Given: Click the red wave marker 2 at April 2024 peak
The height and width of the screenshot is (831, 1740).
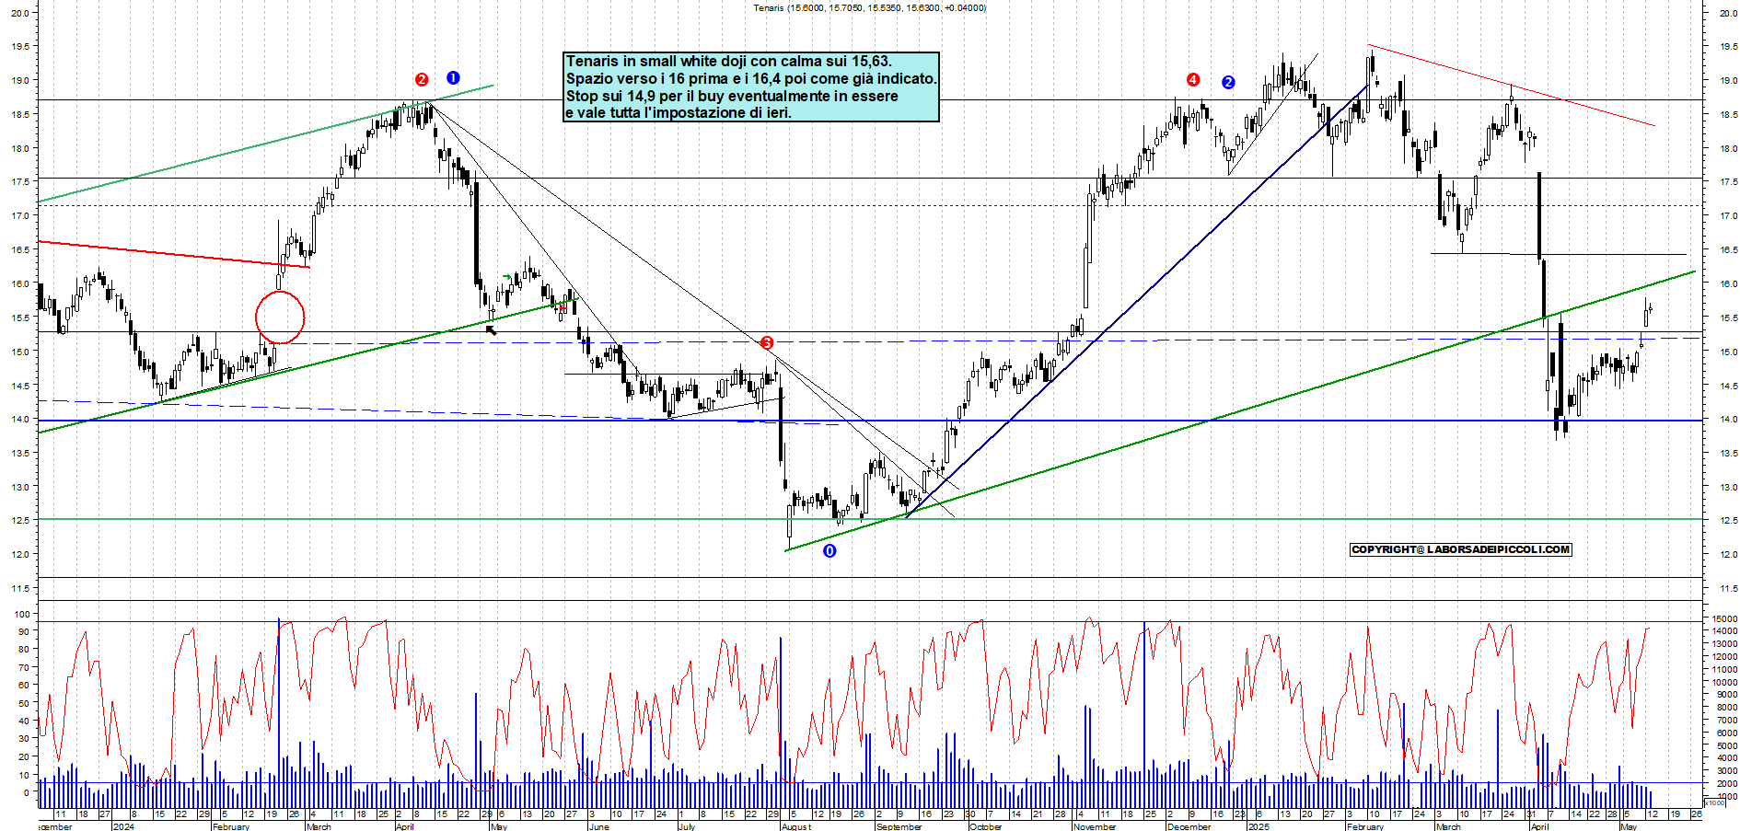Looking at the screenshot, I should 422,80.
